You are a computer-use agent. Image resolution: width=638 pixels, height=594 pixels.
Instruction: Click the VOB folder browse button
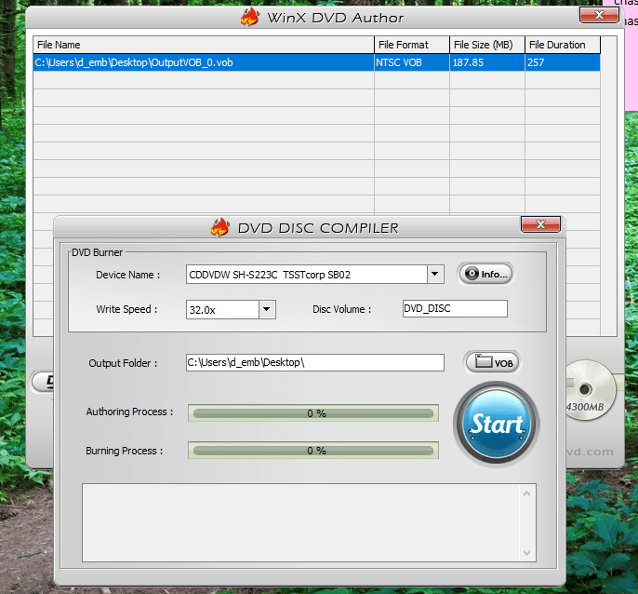492,362
